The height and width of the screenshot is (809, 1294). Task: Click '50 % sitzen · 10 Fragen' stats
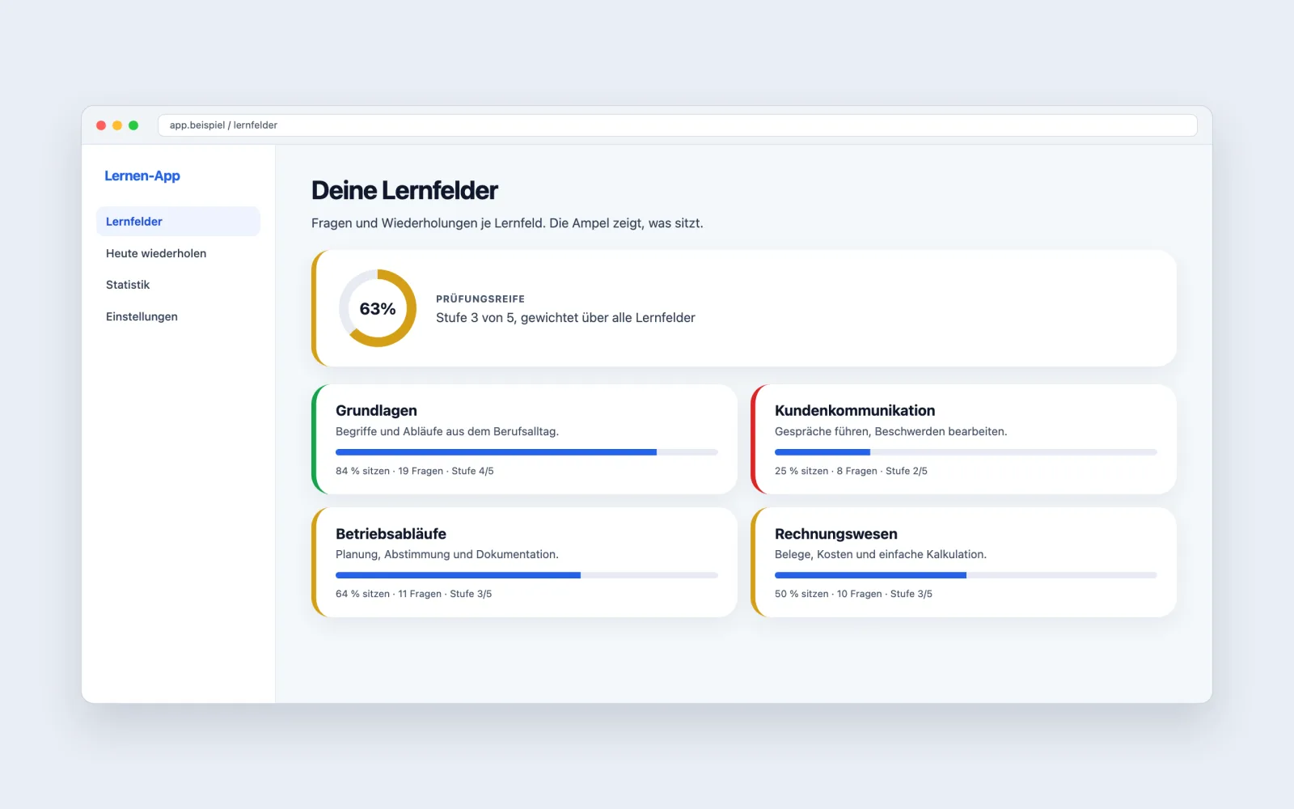tap(828, 594)
